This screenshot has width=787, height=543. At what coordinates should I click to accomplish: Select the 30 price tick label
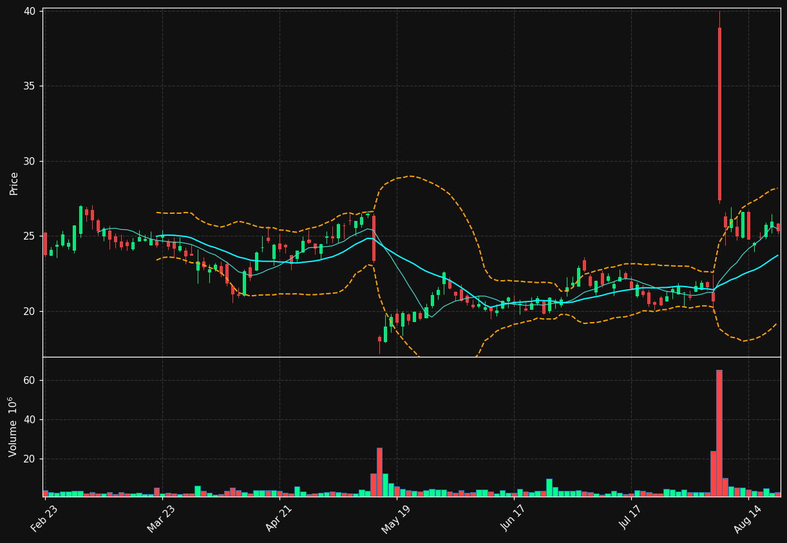(x=30, y=162)
